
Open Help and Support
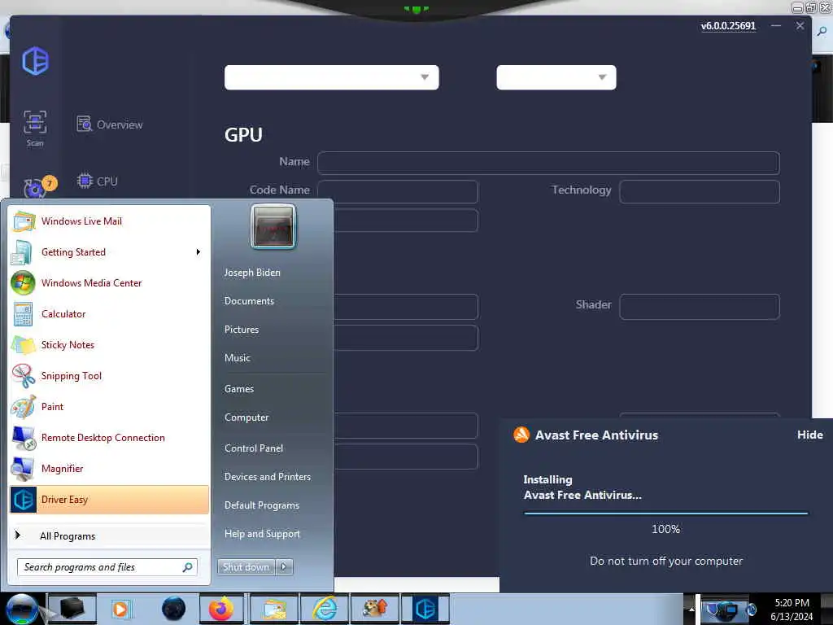(x=262, y=534)
